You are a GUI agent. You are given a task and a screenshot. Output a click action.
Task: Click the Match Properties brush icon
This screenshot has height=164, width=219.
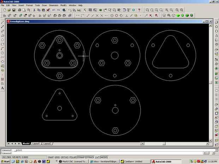[48, 10]
